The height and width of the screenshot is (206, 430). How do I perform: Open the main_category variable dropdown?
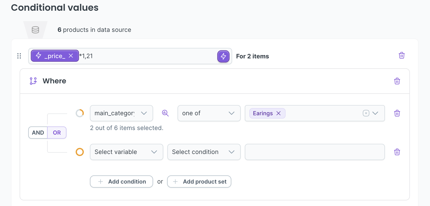pyautogui.click(x=121, y=113)
